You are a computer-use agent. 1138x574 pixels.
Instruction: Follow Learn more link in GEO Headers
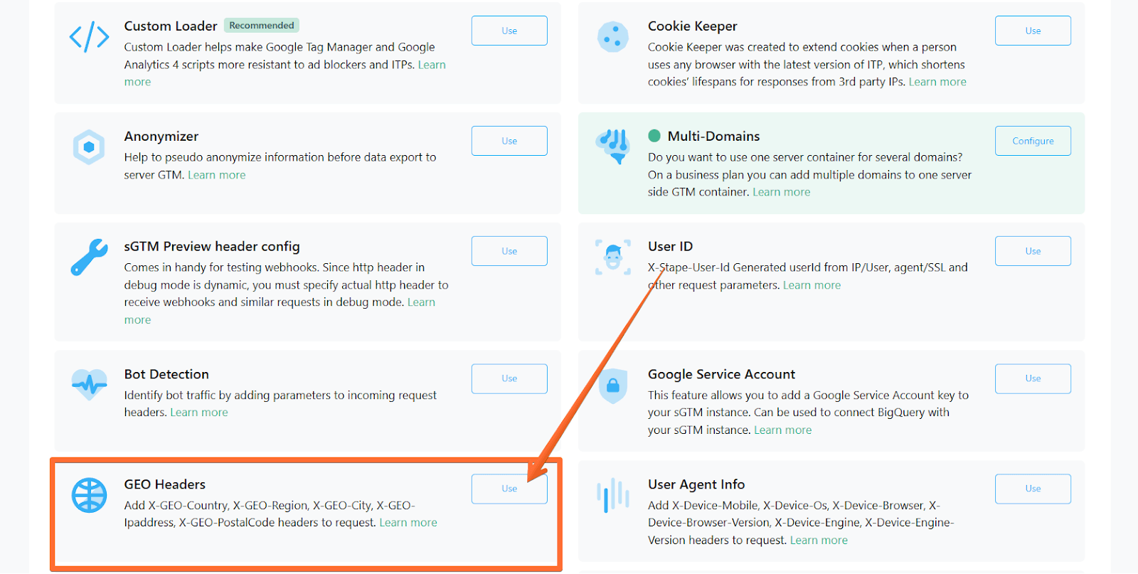pyautogui.click(x=408, y=523)
